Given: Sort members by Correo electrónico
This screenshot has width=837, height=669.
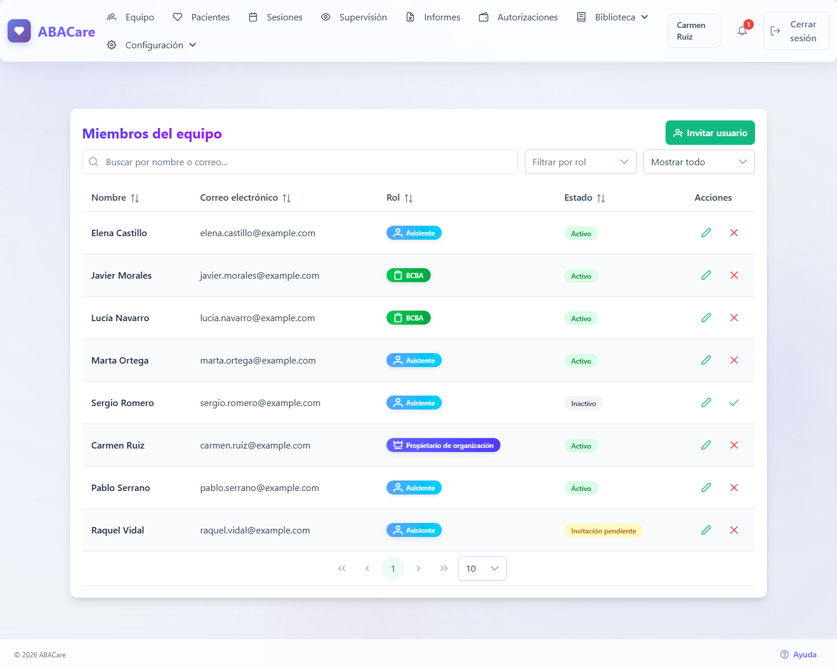Looking at the screenshot, I should pos(245,198).
